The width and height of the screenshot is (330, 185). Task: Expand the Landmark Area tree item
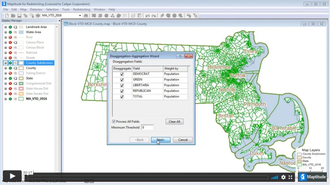click(5, 27)
